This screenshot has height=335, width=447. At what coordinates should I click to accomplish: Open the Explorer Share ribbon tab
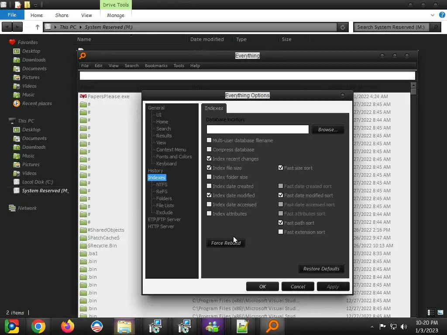(x=62, y=15)
